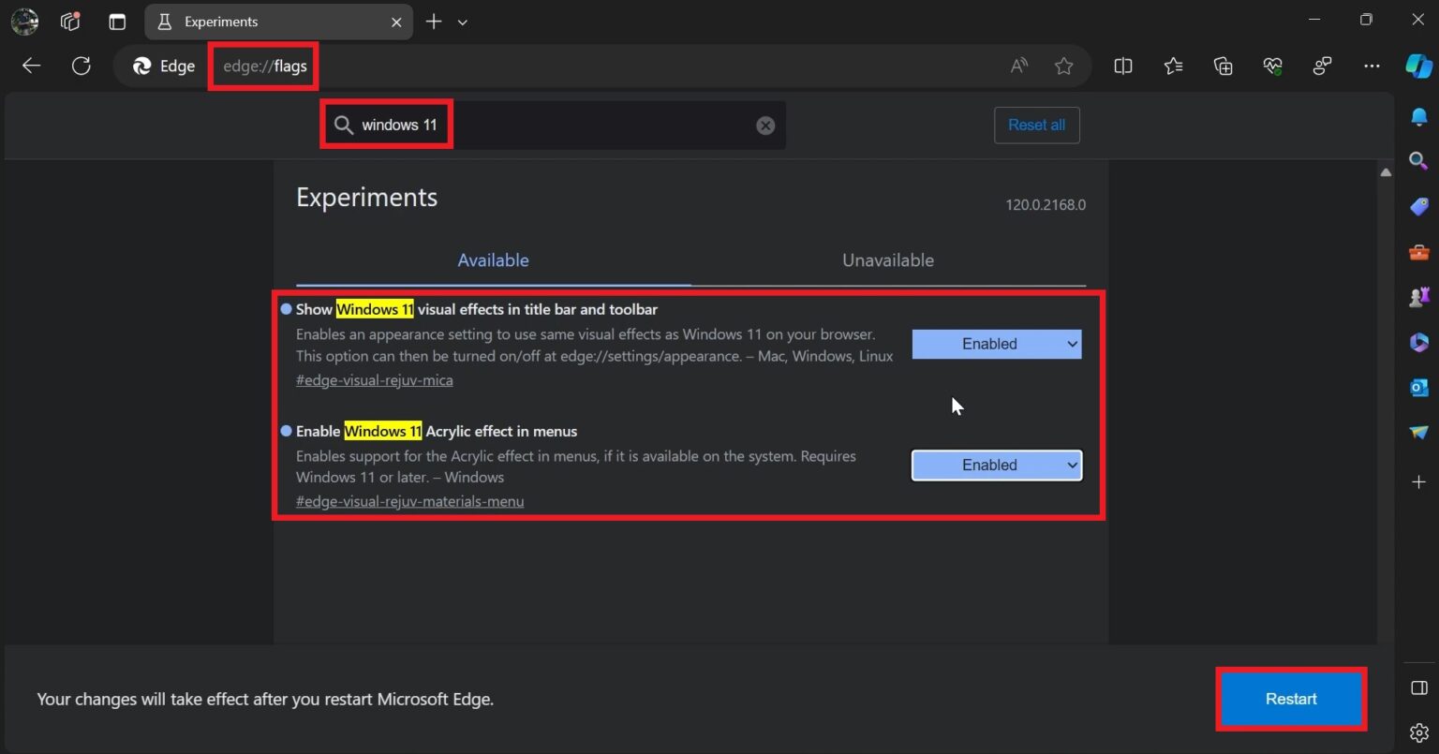The width and height of the screenshot is (1439, 754).
Task: Open Browser essentials
Action: [1272, 66]
